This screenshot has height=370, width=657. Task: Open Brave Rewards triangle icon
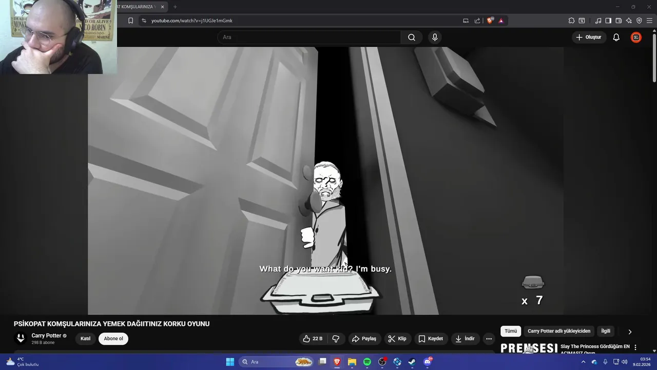coord(501,21)
